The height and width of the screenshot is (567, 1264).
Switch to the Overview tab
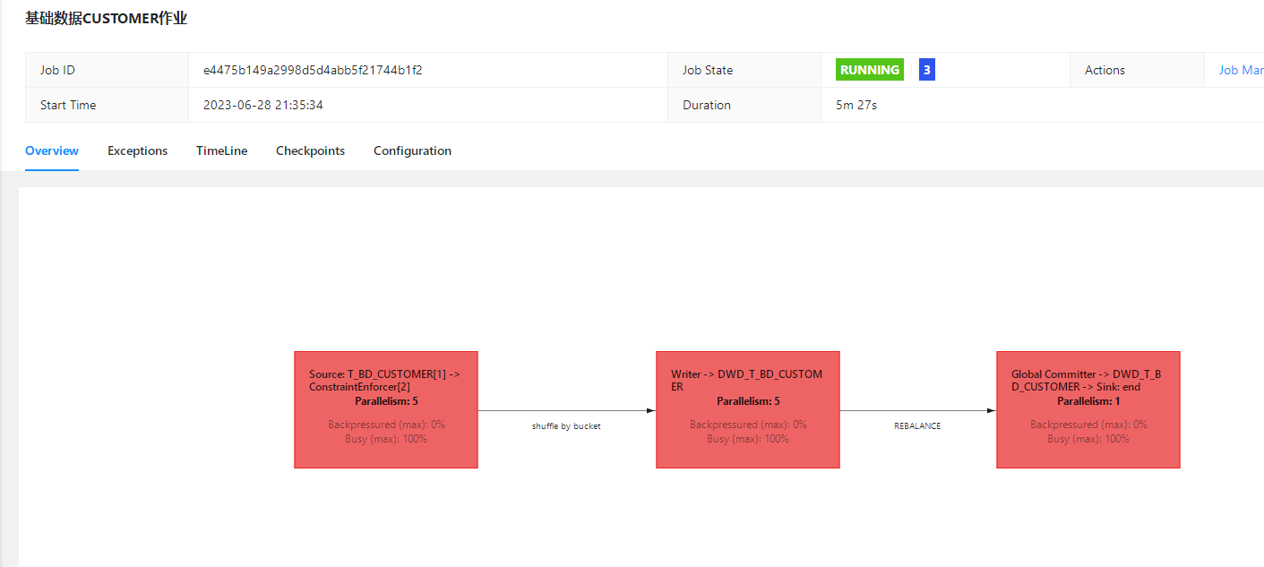tap(52, 150)
